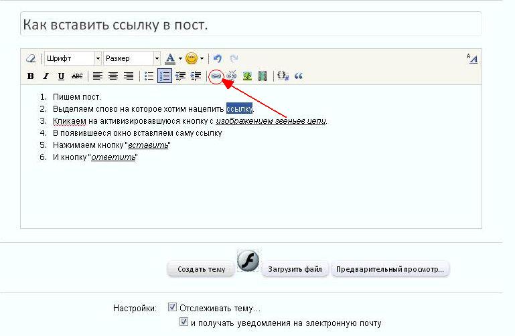The height and width of the screenshot is (336, 515).
Task: Toggle the numbered list button
Action: point(165,76)
